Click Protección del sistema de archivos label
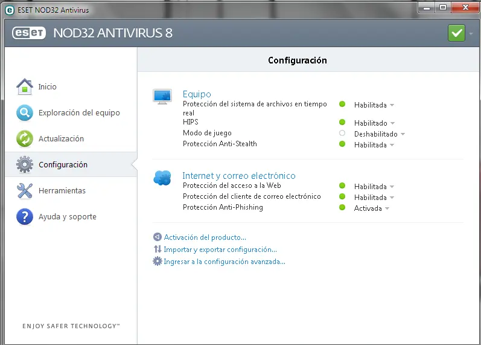 255,108
